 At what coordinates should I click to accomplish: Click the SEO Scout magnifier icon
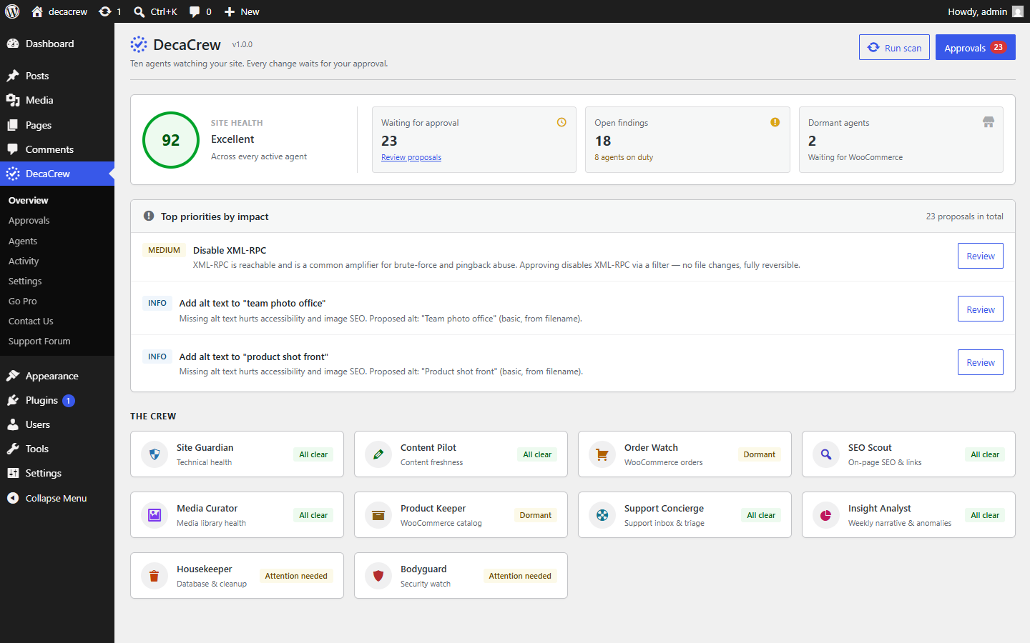click(x=826, y=454)
